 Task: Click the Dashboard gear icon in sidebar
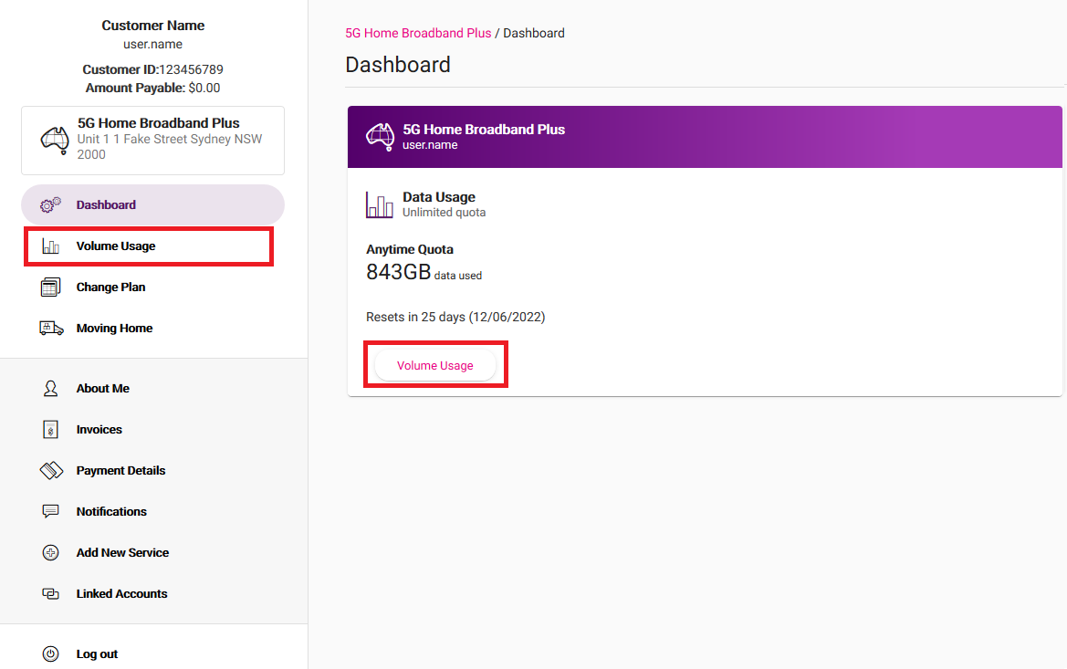coord(50,205)
